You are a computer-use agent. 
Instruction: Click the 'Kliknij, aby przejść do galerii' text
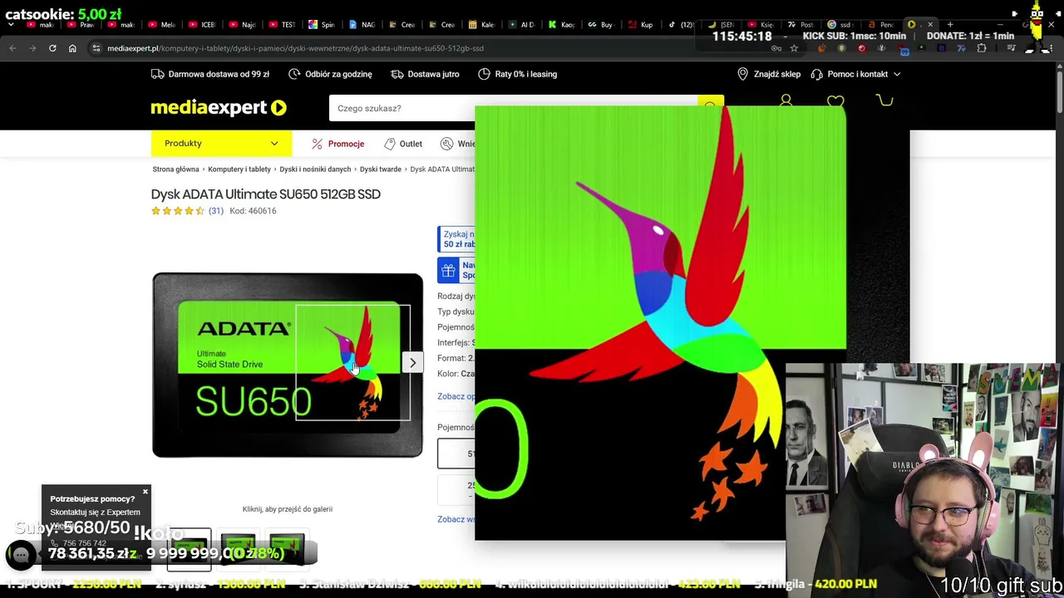click(288, 509)
